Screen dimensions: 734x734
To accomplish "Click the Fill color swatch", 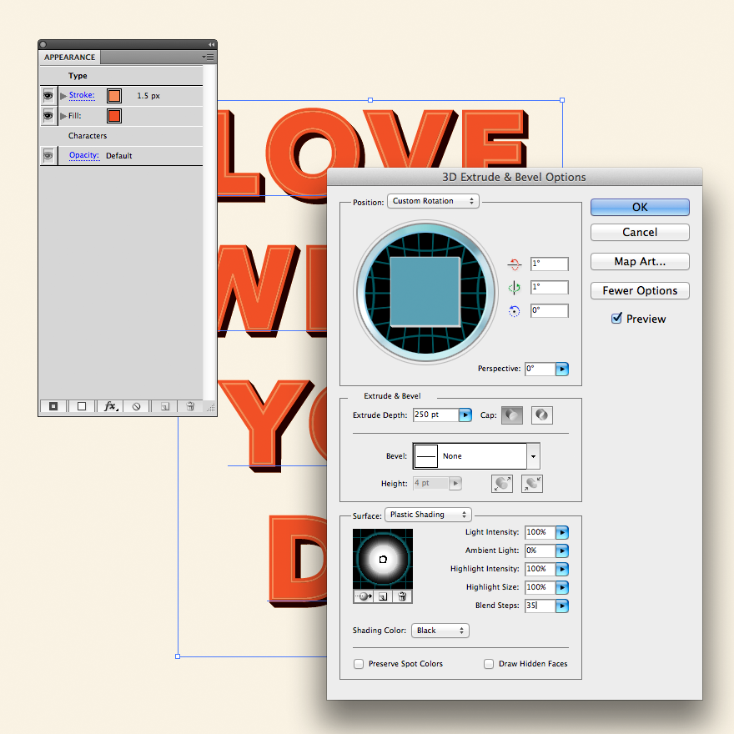I will (x=113, y=116).
